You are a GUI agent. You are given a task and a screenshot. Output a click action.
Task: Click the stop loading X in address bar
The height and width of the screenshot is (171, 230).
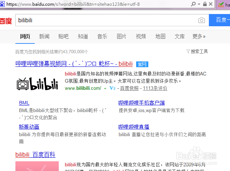click(x=211, y=4)
